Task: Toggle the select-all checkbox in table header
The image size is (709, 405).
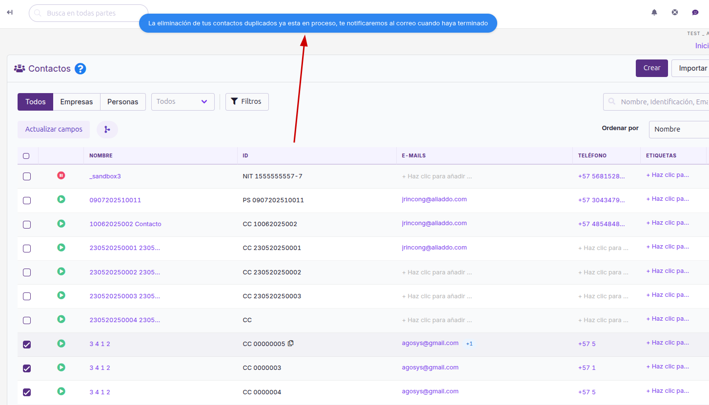Action: point(26,156)
